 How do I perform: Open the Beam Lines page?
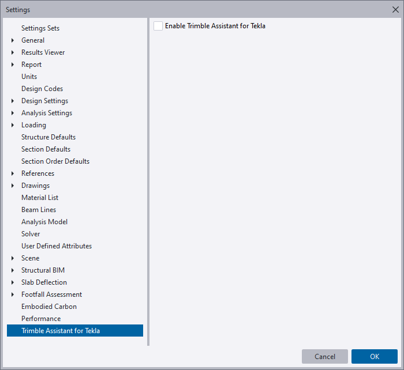[x=39, y=210]
